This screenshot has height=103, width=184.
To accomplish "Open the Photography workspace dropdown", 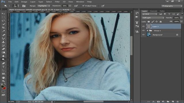I will (x=172, y=6).
